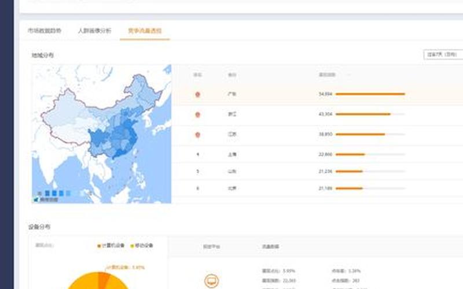Click the darkest blue swatch in the map legend
The height and width of the screenshot is (289, 463).
point(47,193)
